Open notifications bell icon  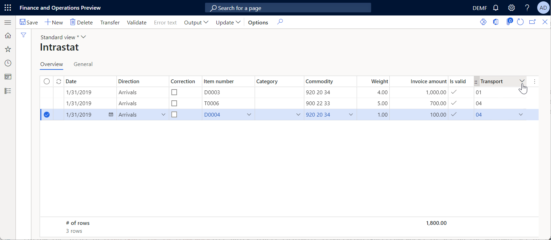pos(496,8)
